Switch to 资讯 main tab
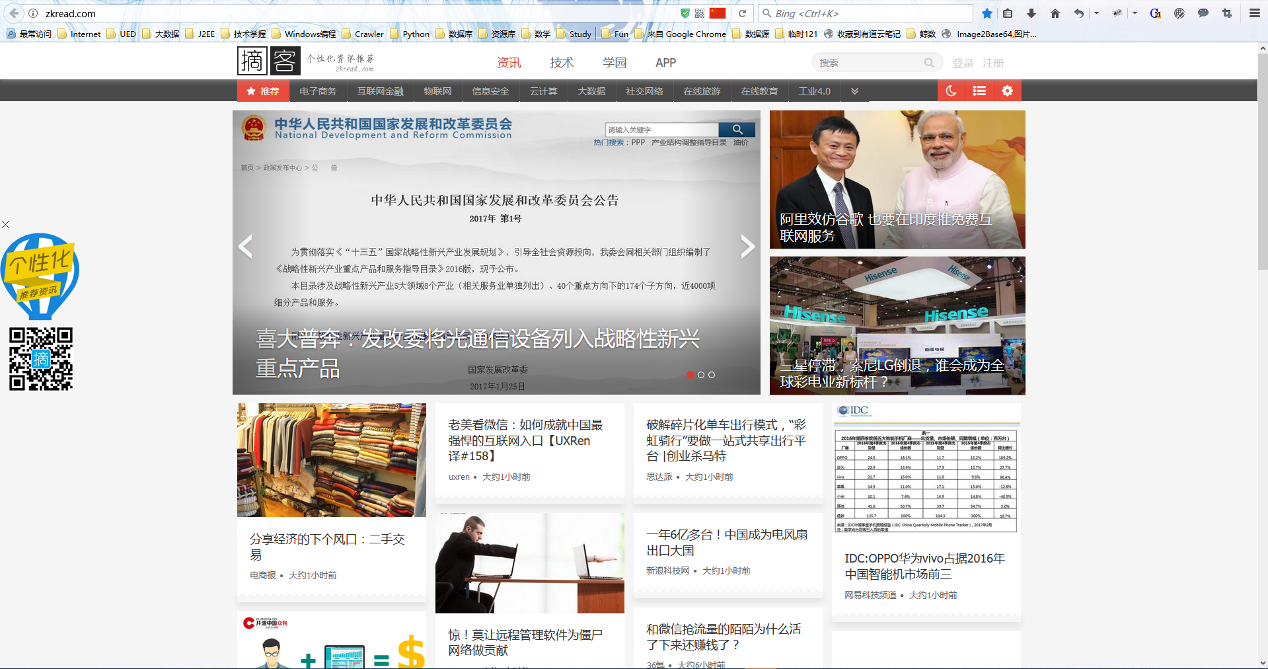The width and height of the screenshot is (1268, 669). click(x=509, y=63)
